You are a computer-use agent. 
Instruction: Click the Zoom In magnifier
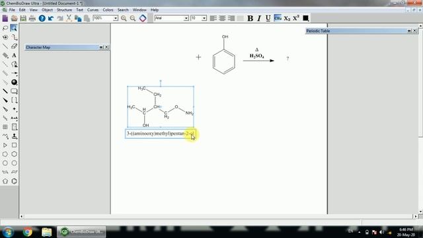(x=124, y=18)
